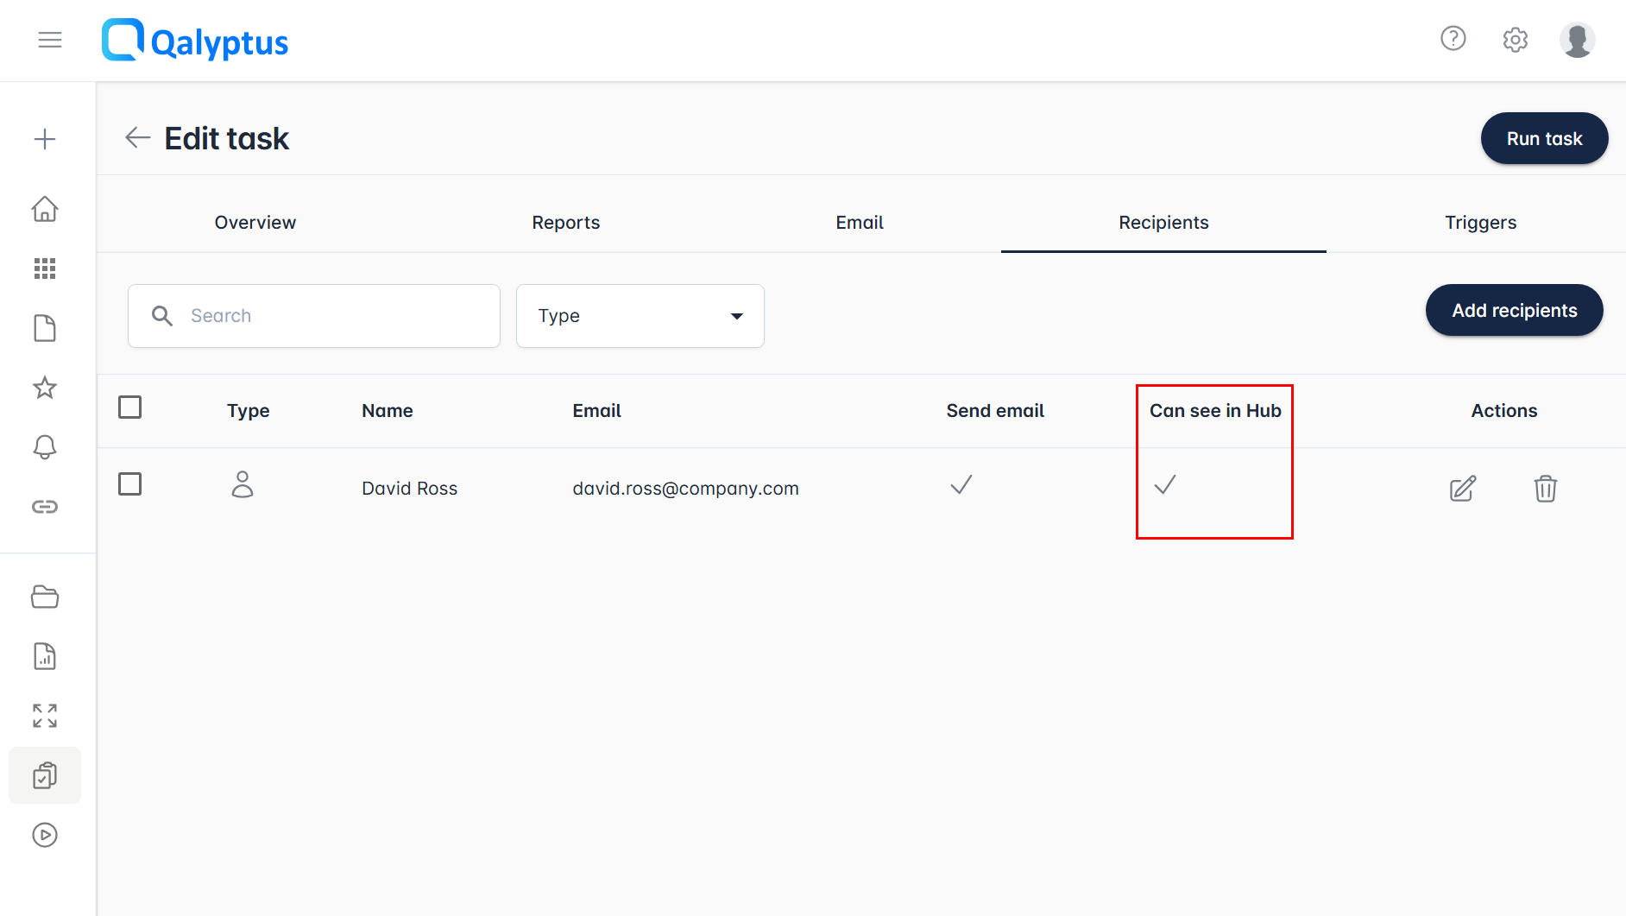Click the Run task button
This screenshot has width=1626, height=916.
click(1544, 139)
